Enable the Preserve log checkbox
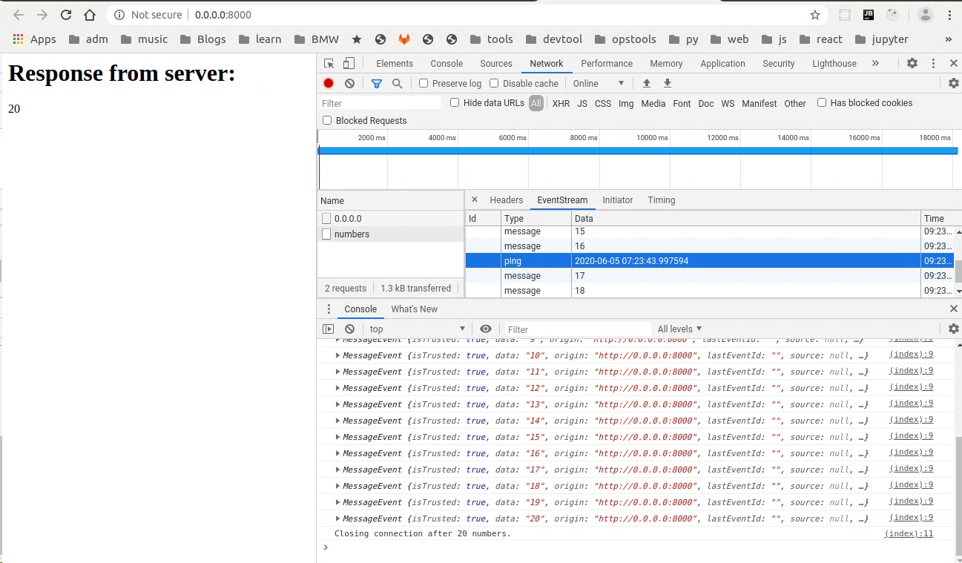Screen dimensions: 962x563 (424, 83)
